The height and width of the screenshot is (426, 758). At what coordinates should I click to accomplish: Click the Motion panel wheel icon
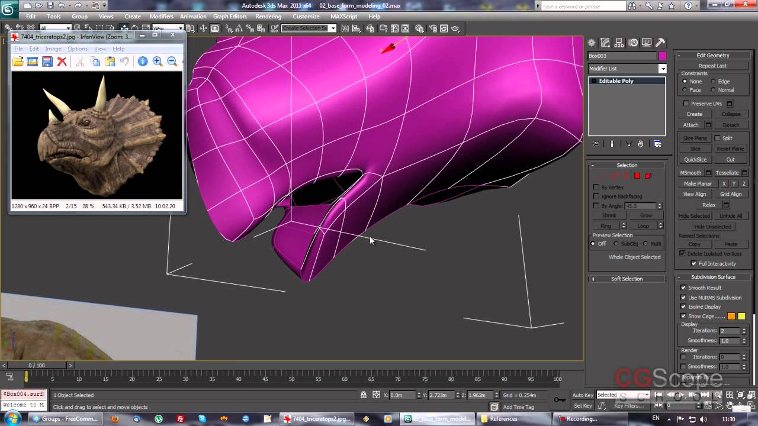(633, 43)
